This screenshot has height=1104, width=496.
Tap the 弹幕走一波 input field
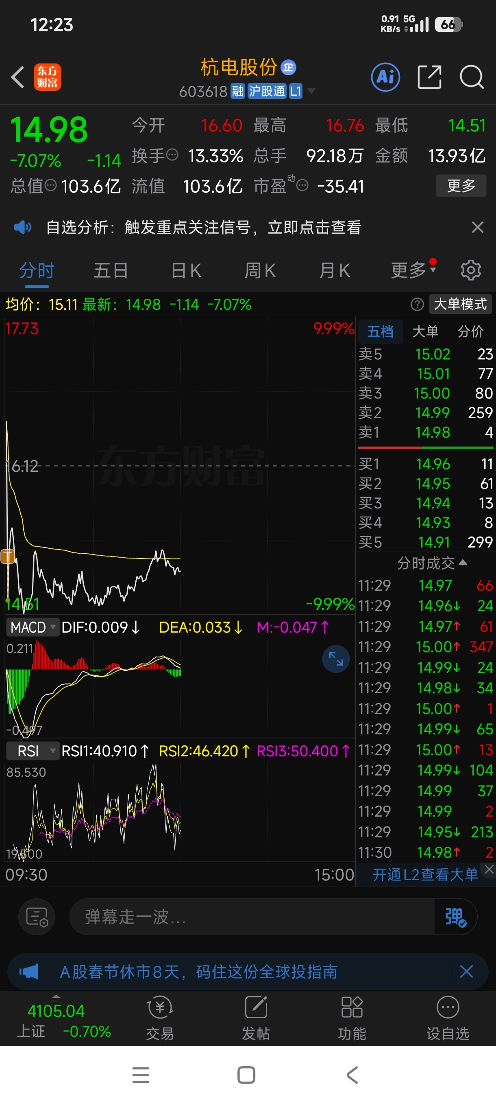point(252,917)
